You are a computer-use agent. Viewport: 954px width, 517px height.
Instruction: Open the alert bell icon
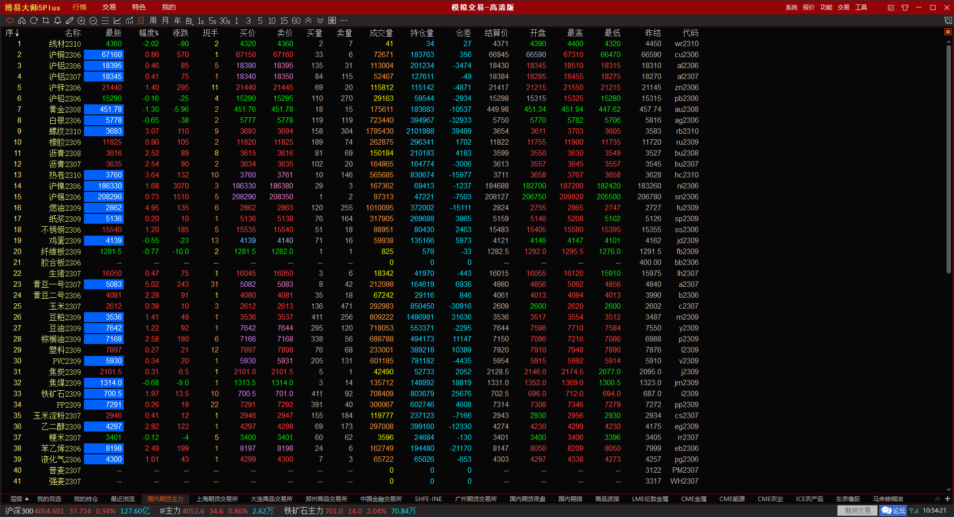58,20
